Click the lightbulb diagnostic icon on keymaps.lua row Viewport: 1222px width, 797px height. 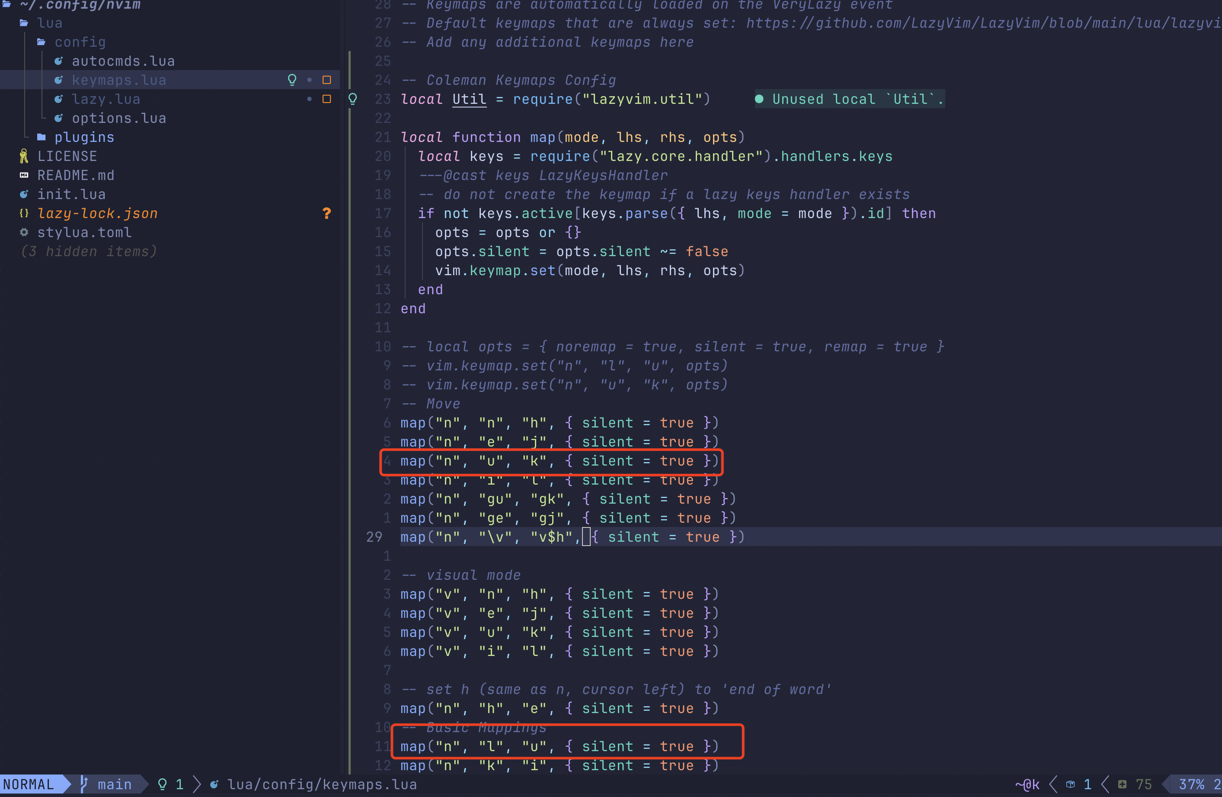(x=292, y=80)
